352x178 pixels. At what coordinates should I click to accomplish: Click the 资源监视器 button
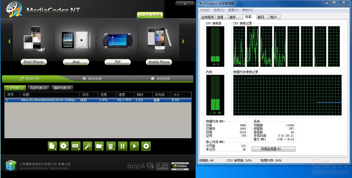click(x=273, y=149)
